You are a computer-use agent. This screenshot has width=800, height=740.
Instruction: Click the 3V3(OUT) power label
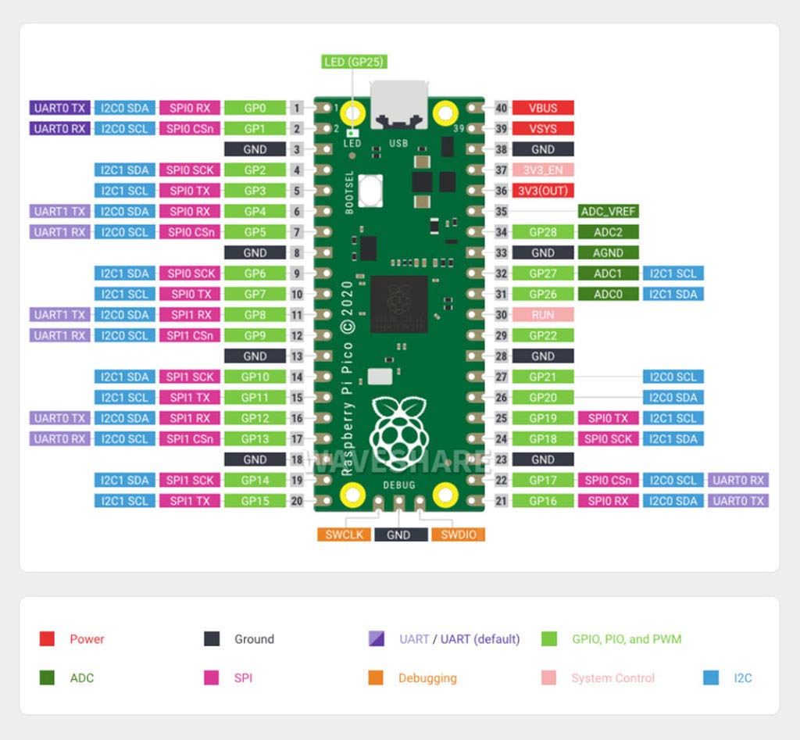pos(543,191)
